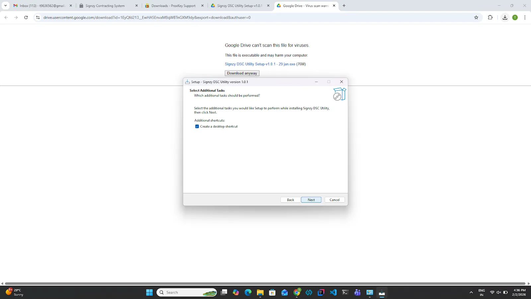Screen dimensions: 531x299
Task: Reload the current page
Action: (x=26, y=17)
